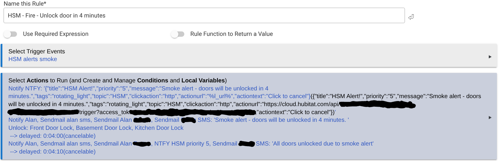
Task: Toggle Use Required Expression switch
Action: 10,34
